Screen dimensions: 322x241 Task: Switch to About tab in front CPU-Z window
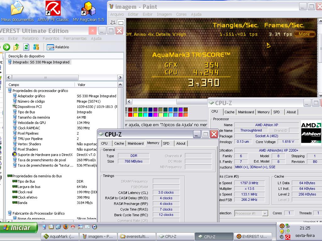coord(181,143)
